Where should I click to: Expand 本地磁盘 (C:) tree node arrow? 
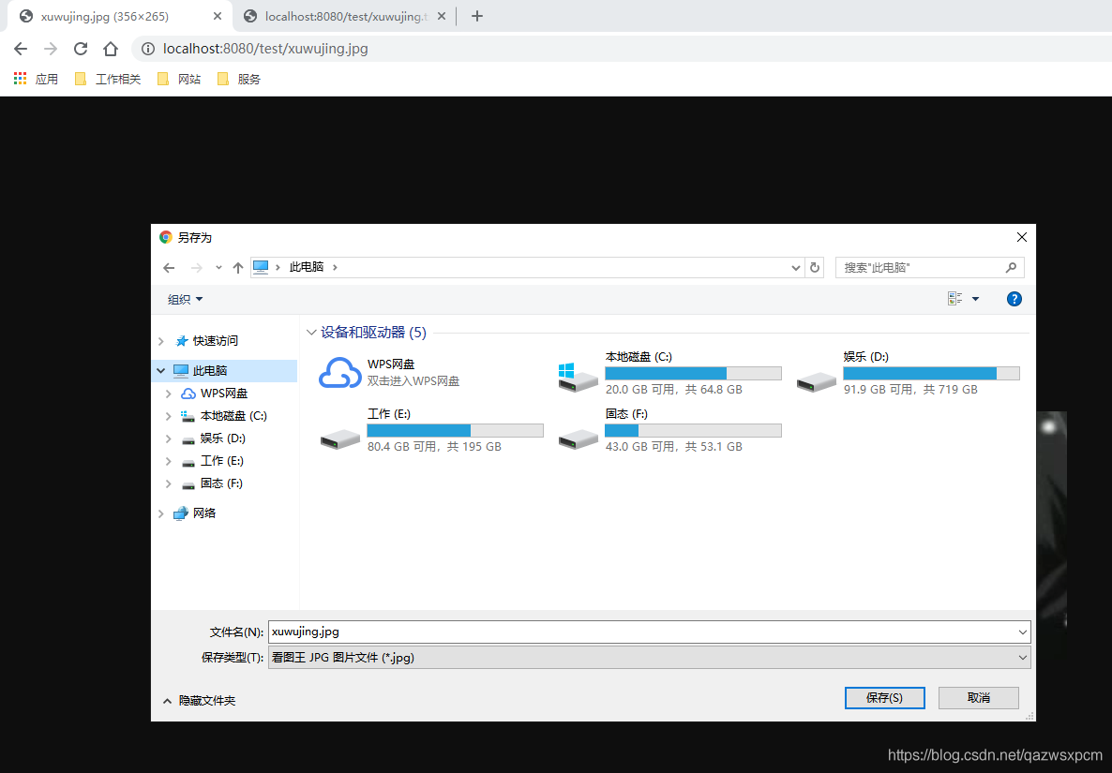[x=168, y=416]
